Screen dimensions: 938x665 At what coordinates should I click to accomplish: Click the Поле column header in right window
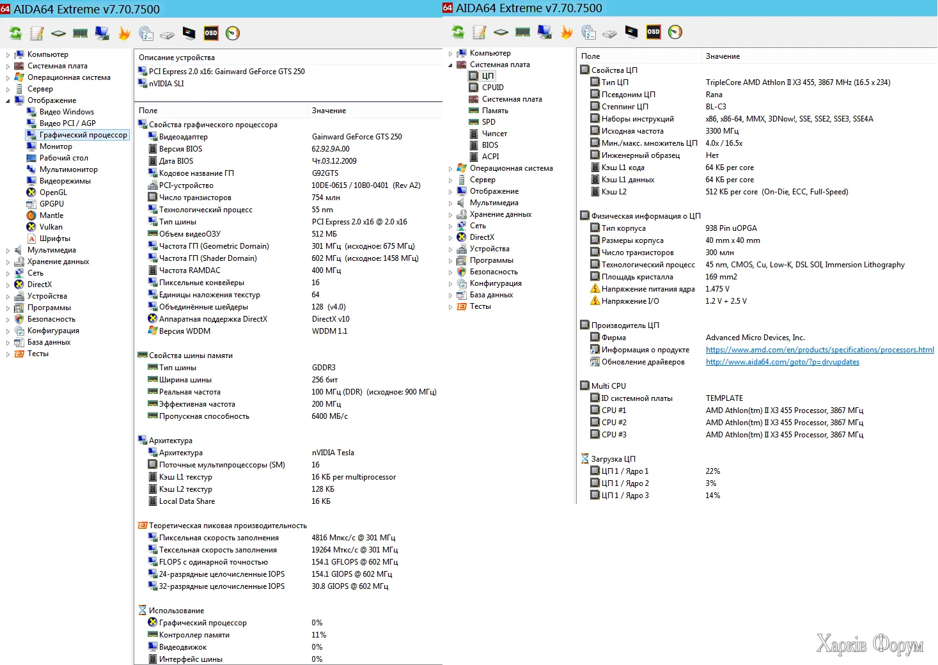click(639, 56)
